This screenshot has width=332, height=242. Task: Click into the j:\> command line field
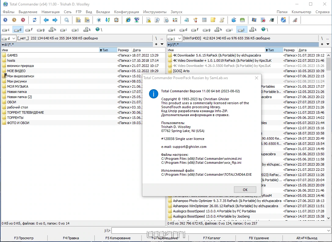219,231
